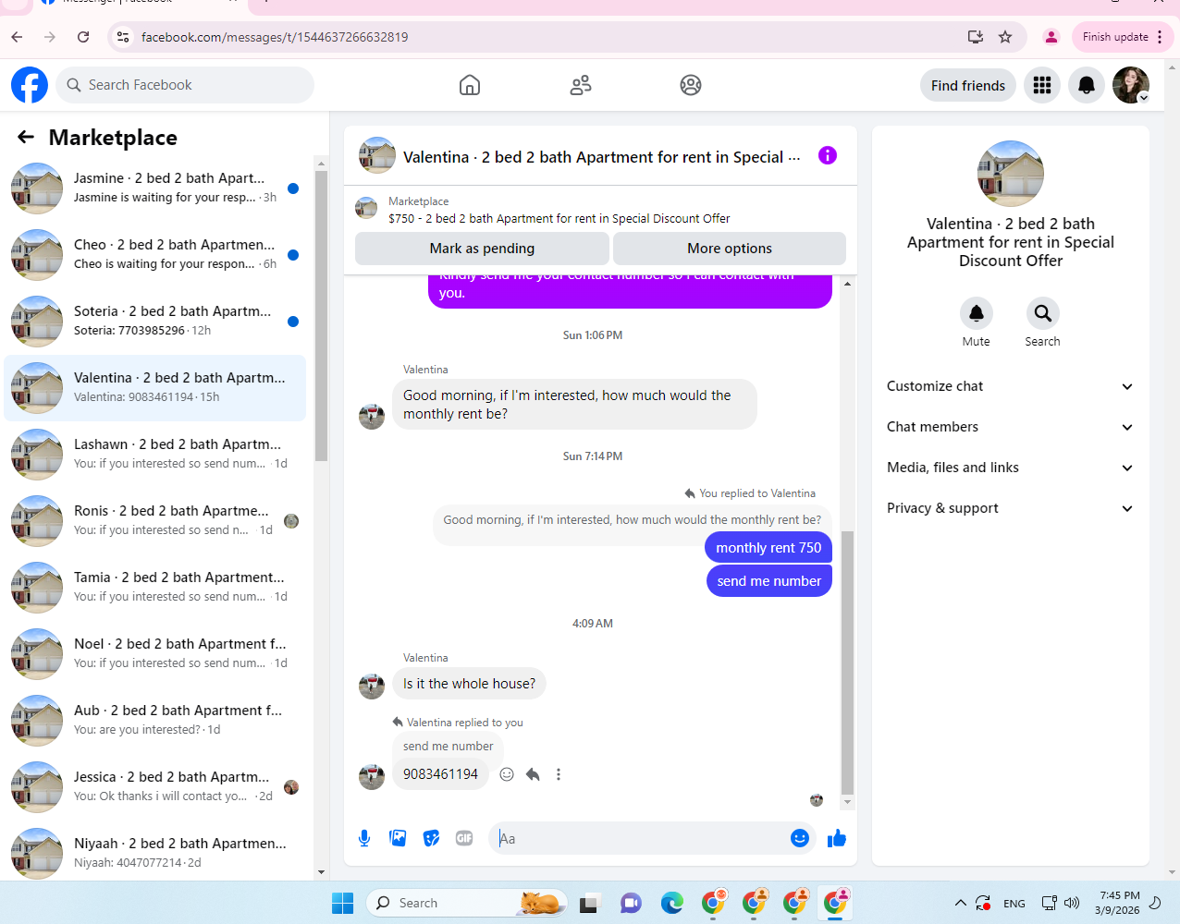The image size is (1180, 924).
Task: Open Cheo's conversation
Action: [155, 255]
